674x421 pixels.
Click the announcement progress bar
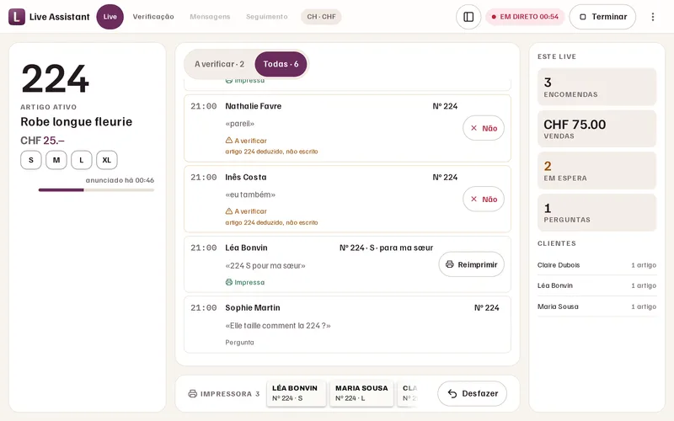(96, 190)
